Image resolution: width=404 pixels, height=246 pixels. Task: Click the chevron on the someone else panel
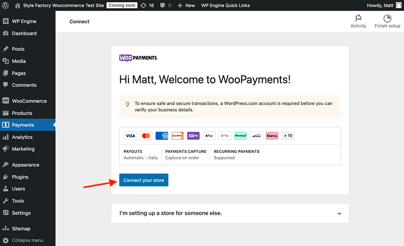click(x=339, y=213)
